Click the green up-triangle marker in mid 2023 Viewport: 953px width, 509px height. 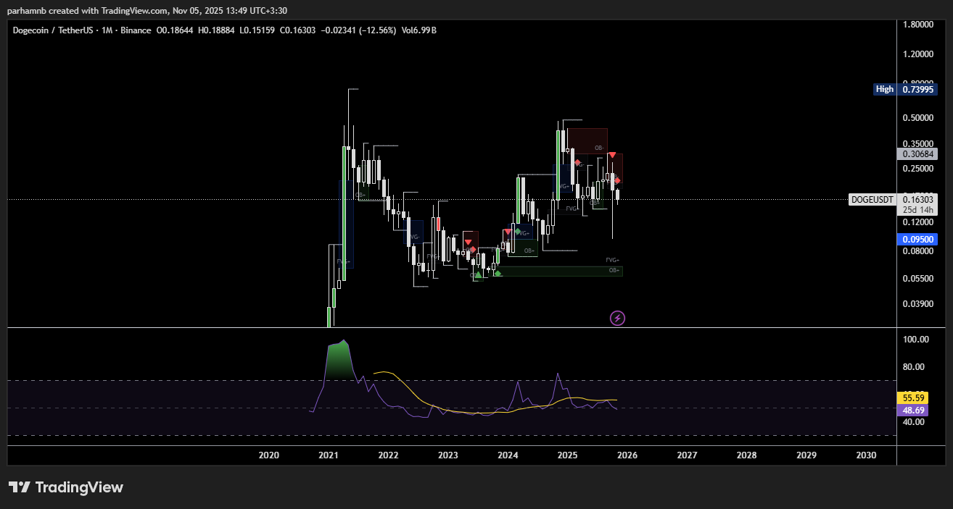click(477, 274)
